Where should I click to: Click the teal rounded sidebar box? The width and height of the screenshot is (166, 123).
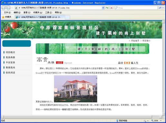tap(16, 44)
